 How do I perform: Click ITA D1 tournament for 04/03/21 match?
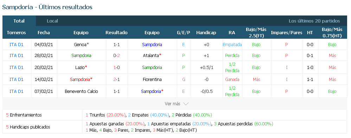pos(17,45)
